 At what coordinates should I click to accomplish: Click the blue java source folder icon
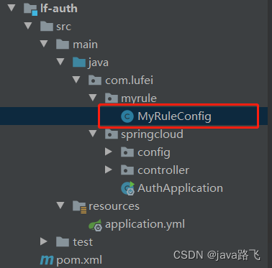click(79, 63)
